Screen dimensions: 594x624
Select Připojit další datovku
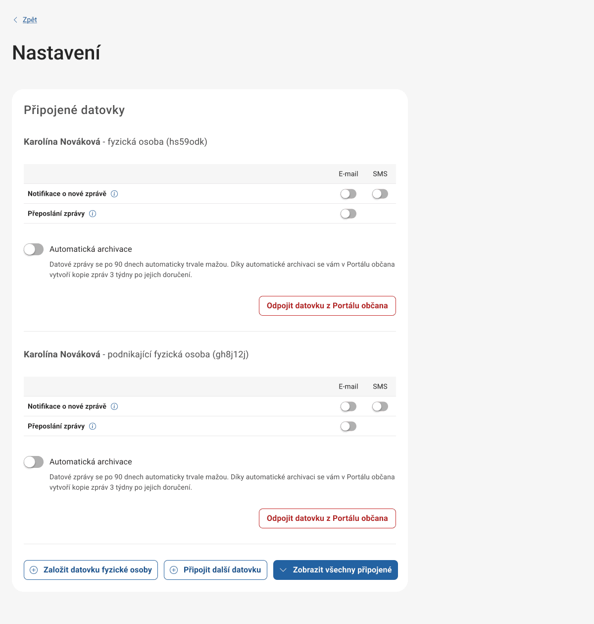(215, 570)
